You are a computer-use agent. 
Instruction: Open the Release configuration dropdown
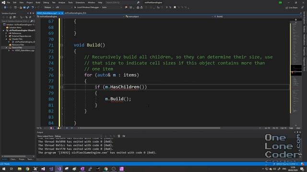pyautogui.click(x=48, y=8)
